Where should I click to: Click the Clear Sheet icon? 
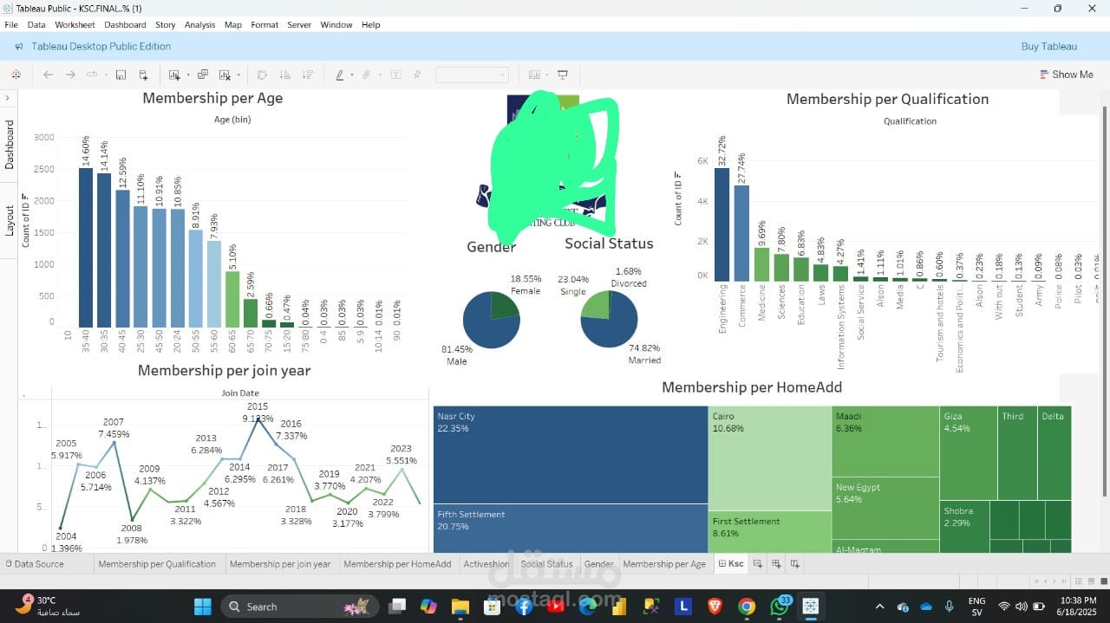coord(225,75)
